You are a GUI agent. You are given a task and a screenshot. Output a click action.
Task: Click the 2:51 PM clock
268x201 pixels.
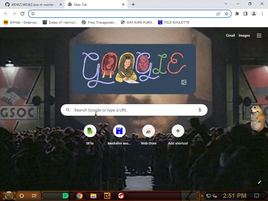point(235,196)
